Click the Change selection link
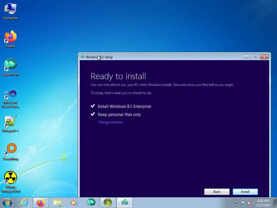The height and width of the screenshot is (208, 277). tap(110, 122)
